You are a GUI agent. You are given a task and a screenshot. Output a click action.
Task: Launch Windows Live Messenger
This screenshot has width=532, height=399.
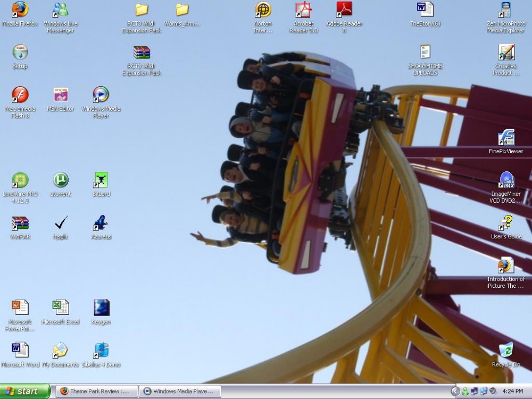(x=60, y=12)
